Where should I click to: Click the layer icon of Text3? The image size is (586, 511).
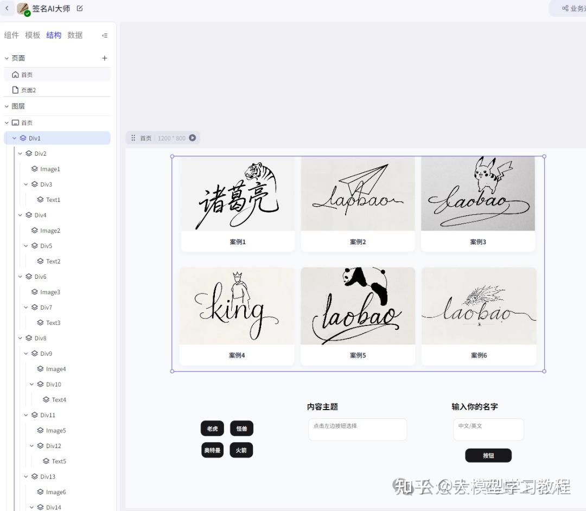pyautogui.click(x=40, y=322)
